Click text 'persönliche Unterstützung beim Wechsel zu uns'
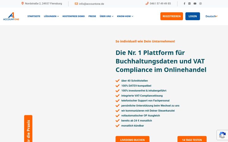This screenshot has height=142, width=228. [150, 106]
